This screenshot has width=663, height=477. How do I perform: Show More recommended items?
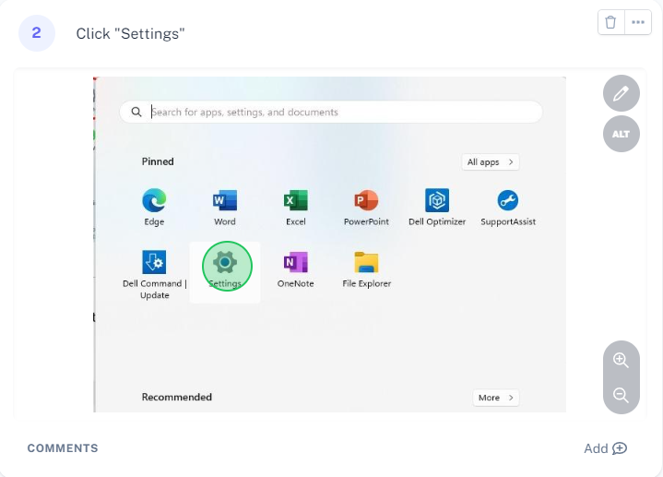tap(496, 398)
